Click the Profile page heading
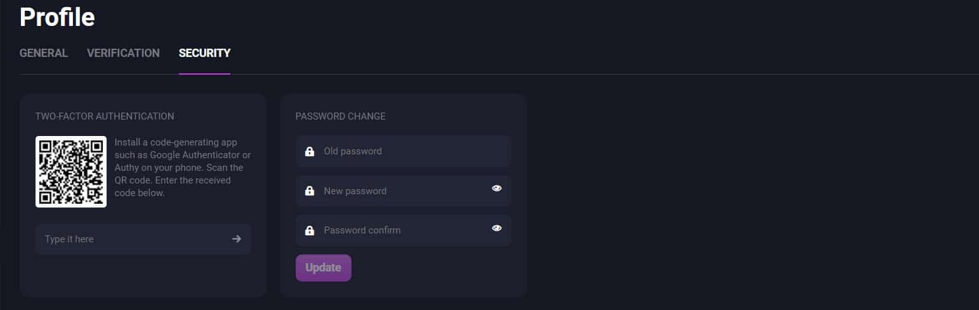 (57, 16)
